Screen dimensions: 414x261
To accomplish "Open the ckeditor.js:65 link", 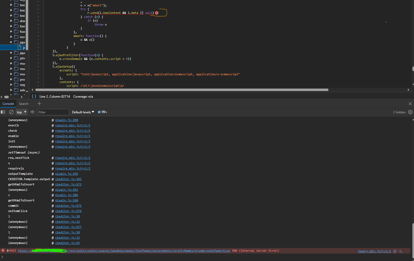I will click(x=67, y=243).
